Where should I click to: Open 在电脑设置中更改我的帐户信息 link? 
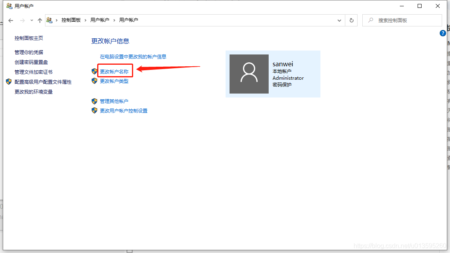[x=133, y=57]
